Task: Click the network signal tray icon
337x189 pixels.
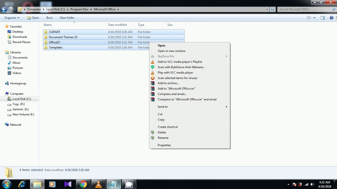Action: coord(306,184)
